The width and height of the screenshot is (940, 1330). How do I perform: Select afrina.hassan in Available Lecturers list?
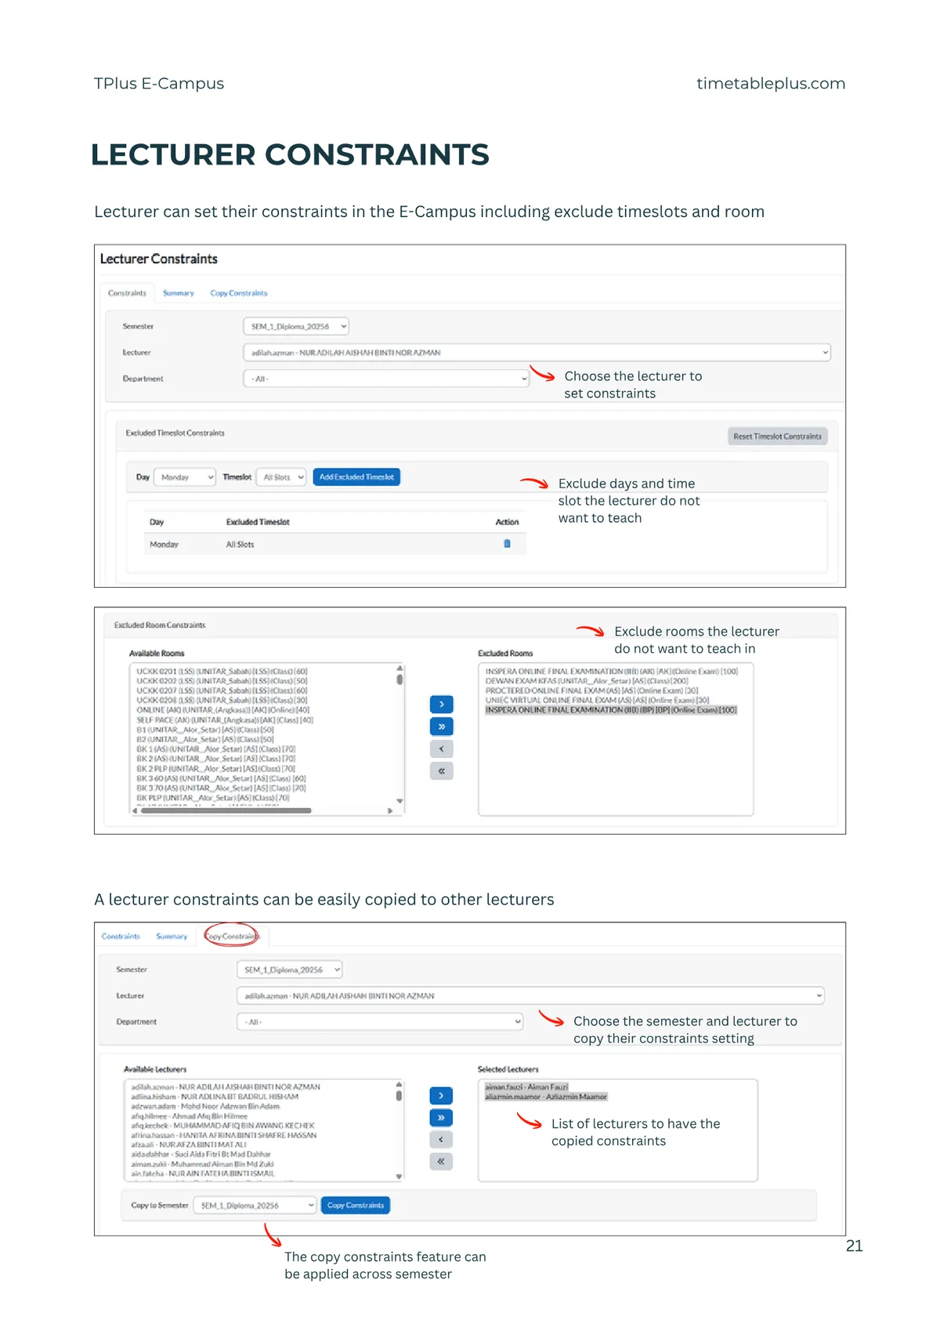(x=224, y=1135)
